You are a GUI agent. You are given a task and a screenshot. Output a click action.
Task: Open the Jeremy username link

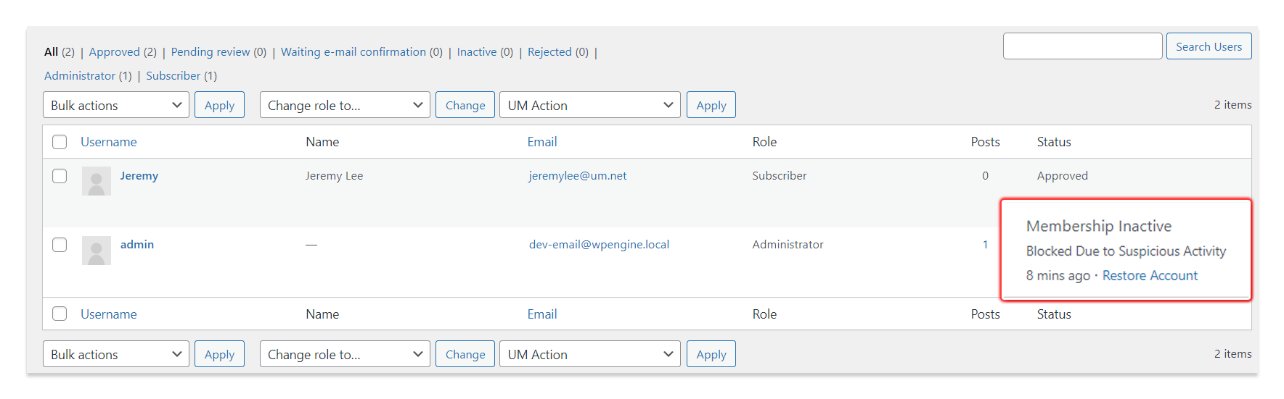(139, 176)
